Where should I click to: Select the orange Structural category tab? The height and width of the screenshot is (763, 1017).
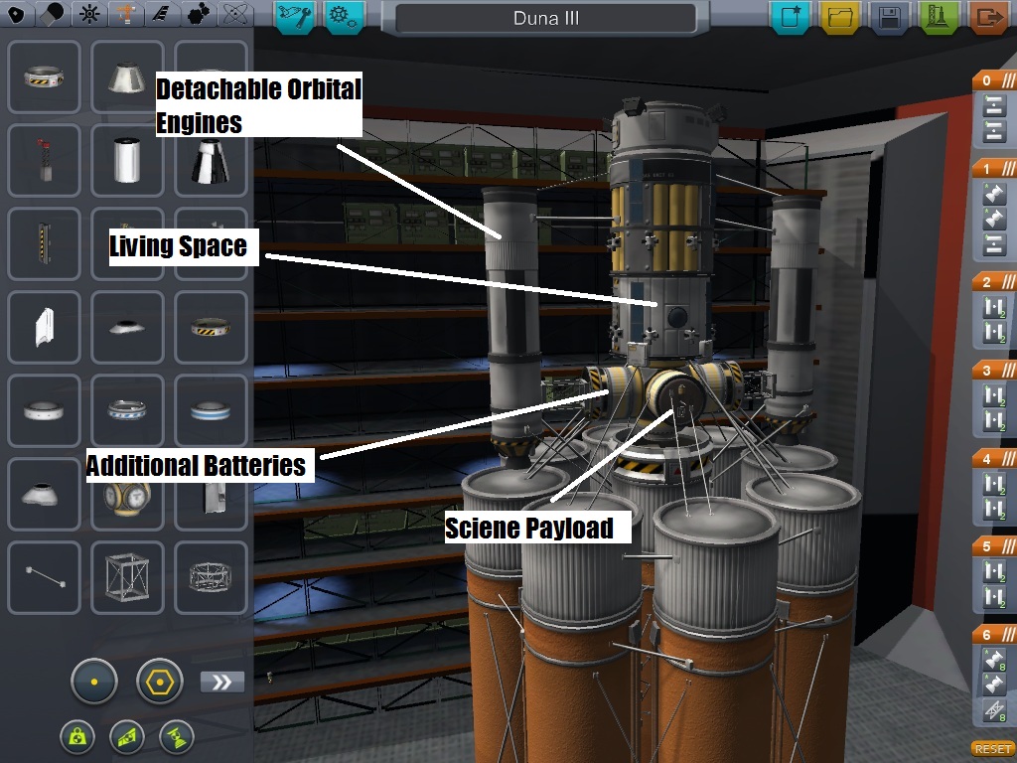tap(126, 14)
